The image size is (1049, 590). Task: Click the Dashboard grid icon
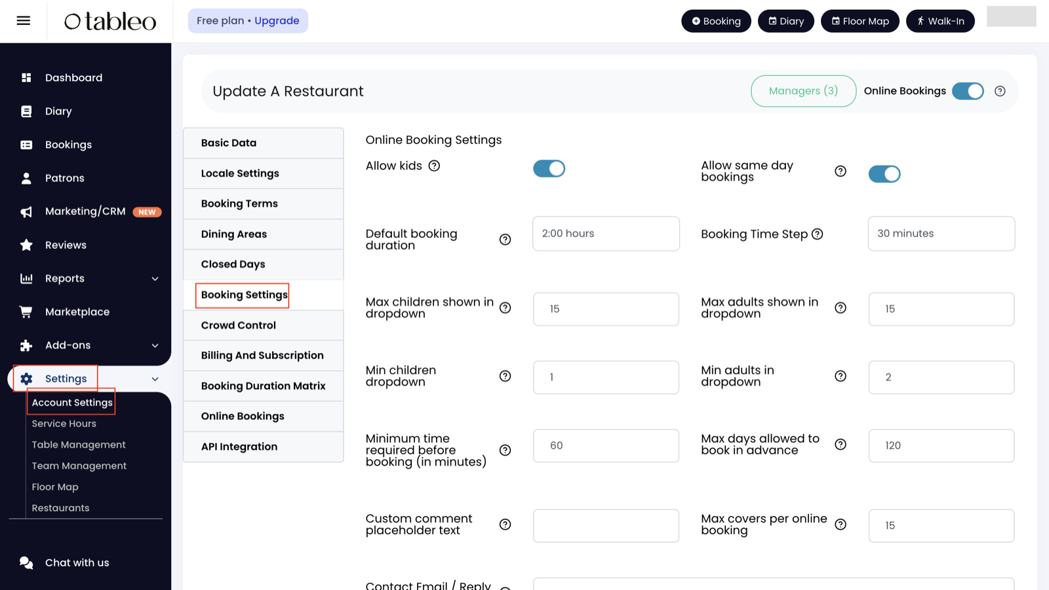coord(26,78)
